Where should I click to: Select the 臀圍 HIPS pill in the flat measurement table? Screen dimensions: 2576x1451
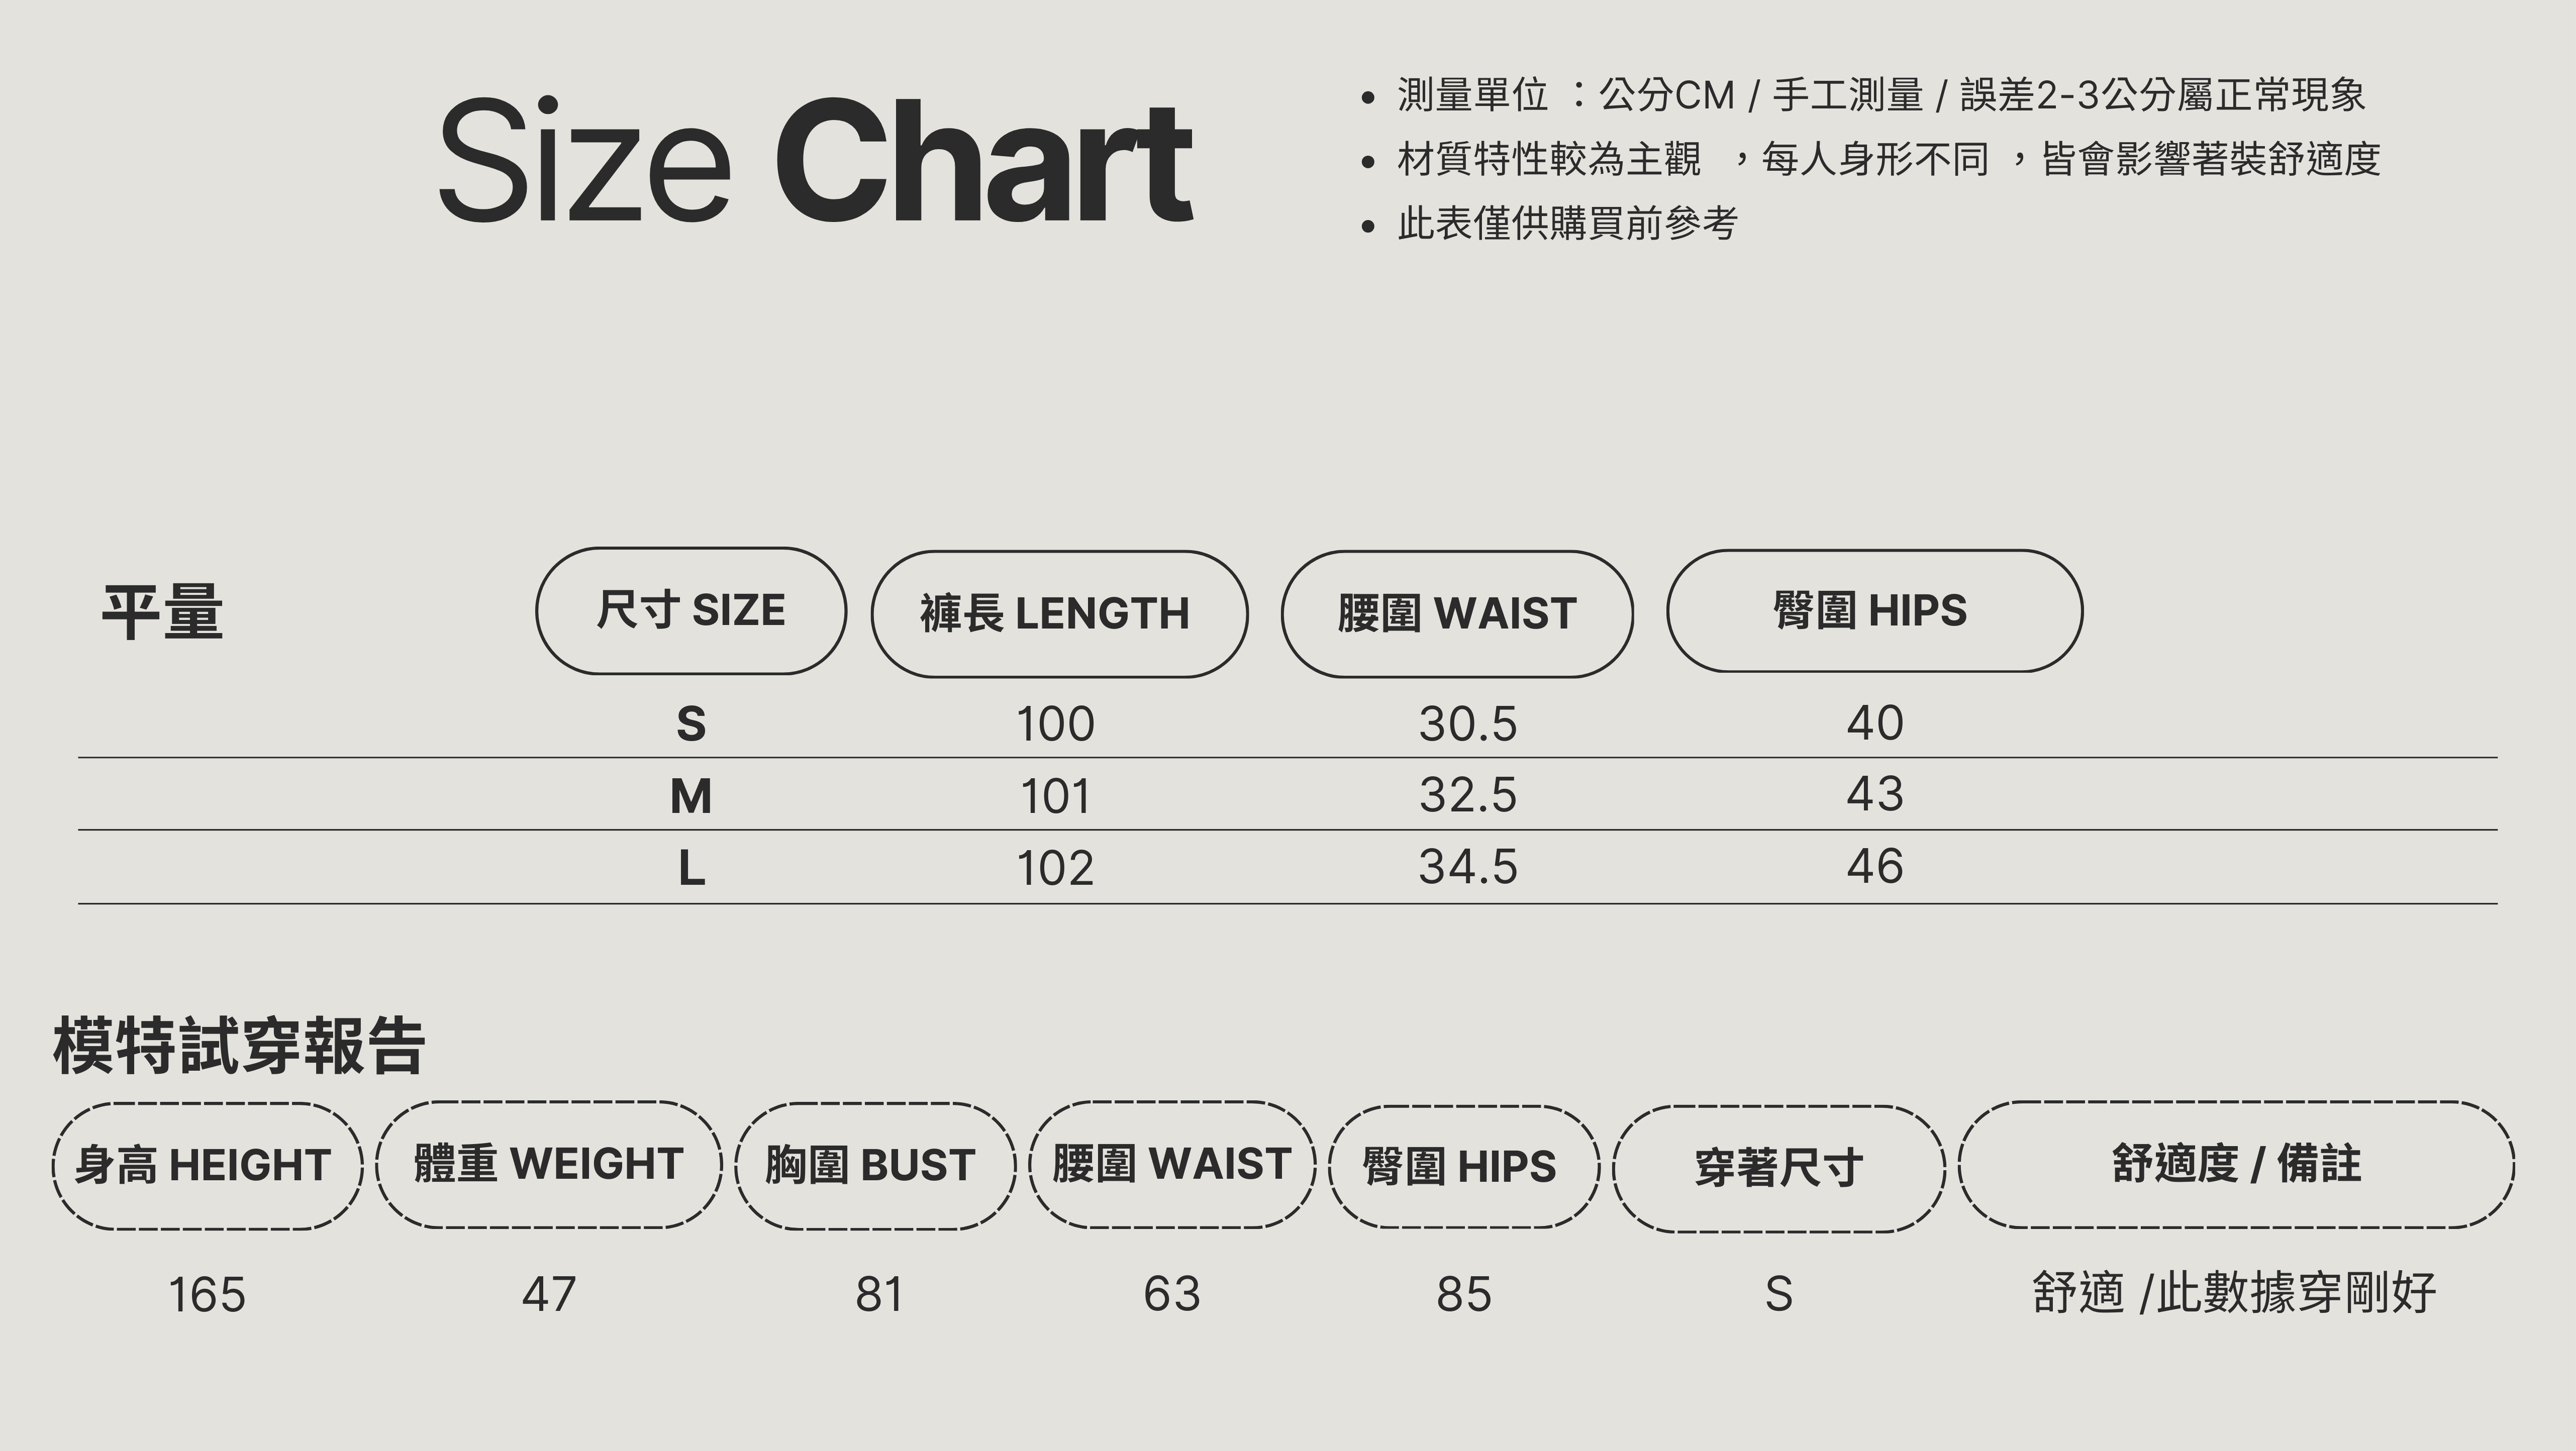[1874, 611]
